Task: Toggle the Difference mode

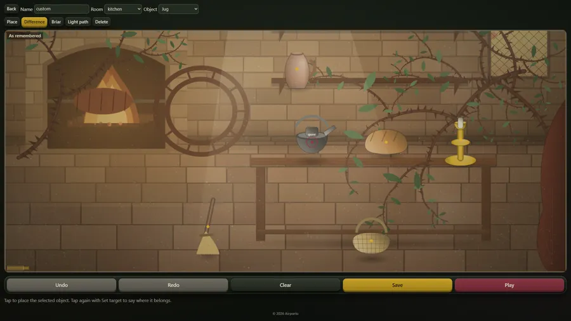Action: pyautogui.click(x=34, y=22)
